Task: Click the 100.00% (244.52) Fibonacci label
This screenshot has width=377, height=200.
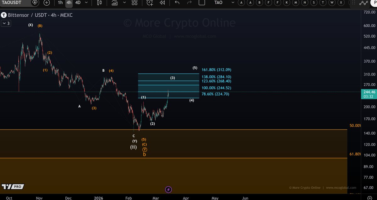Action: click(x=216, y=88)
